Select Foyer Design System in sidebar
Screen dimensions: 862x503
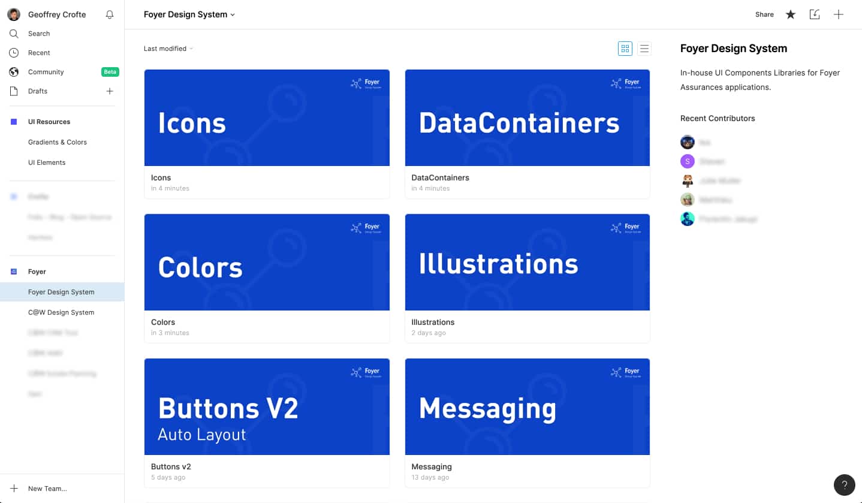click(x=62, y=292)
